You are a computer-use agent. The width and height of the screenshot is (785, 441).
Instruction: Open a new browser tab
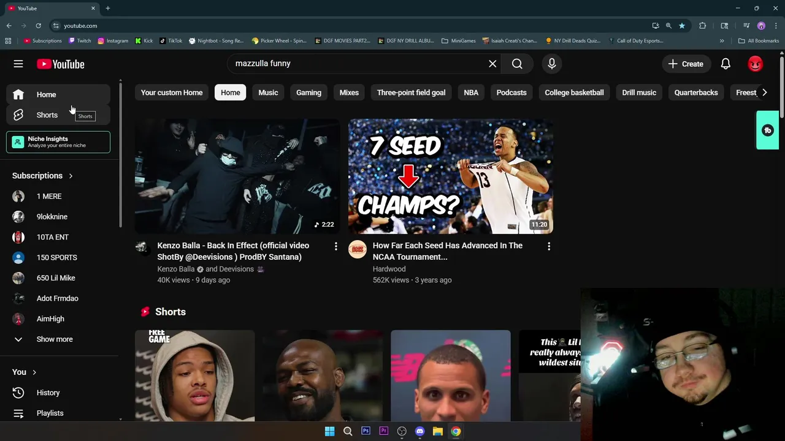pos(108,8)
